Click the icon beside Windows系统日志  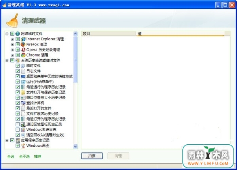23,130
